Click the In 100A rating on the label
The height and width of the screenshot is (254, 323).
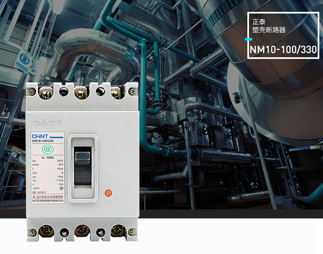(x=48, y=157)
